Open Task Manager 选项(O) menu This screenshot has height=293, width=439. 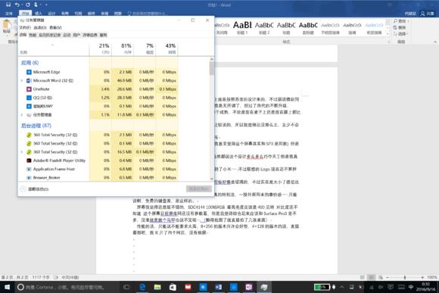tap(40, 27)
